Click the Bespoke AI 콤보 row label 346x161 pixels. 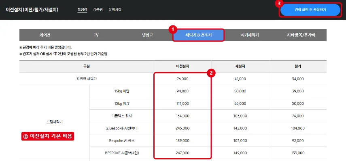coord(122,140)
